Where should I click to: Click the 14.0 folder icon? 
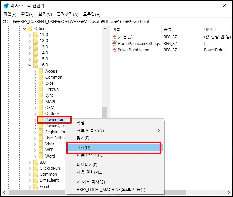35,53
